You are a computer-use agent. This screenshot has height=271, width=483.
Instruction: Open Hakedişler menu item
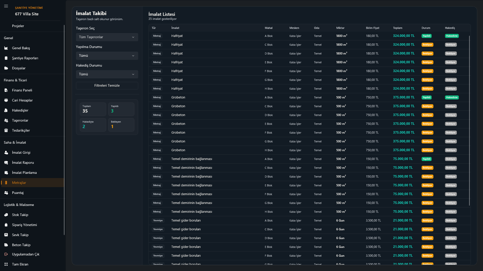[x=20, y=110]
